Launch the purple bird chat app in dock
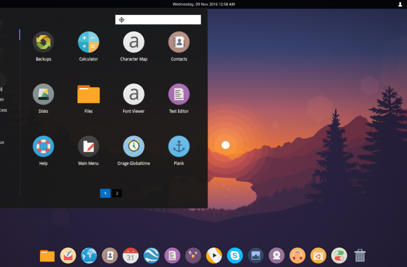Screen dimensions: 407x267 point(193,255)
